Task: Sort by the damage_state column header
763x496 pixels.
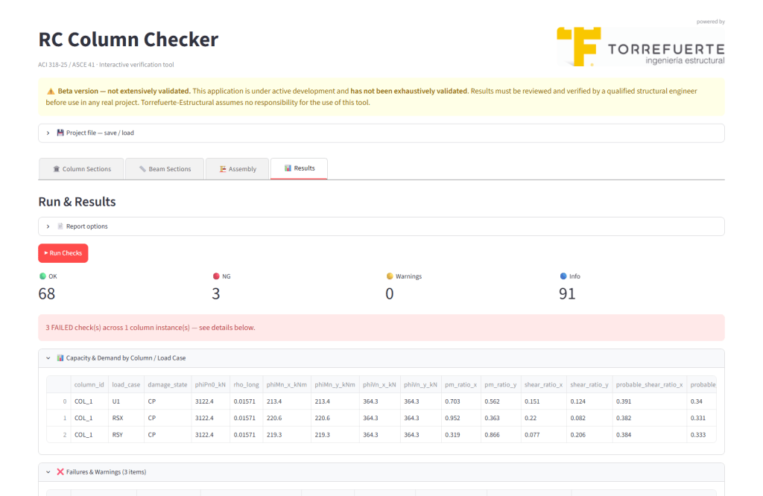Action: tap(168, 384)
